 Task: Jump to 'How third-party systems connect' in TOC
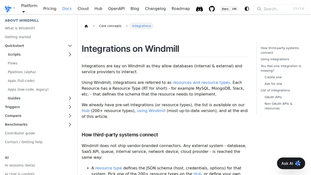280,50
